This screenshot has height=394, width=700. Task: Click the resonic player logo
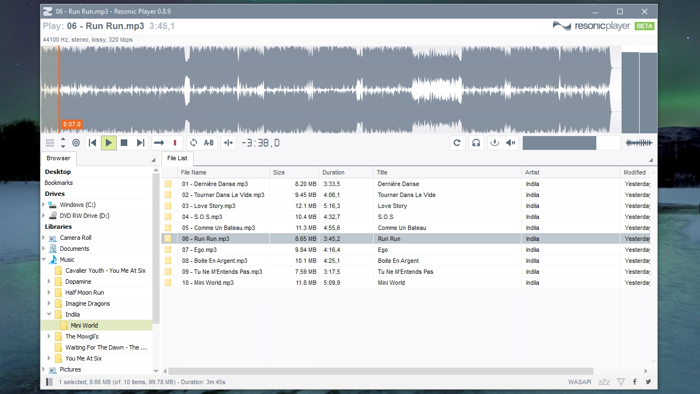click(x=591, y=26)
